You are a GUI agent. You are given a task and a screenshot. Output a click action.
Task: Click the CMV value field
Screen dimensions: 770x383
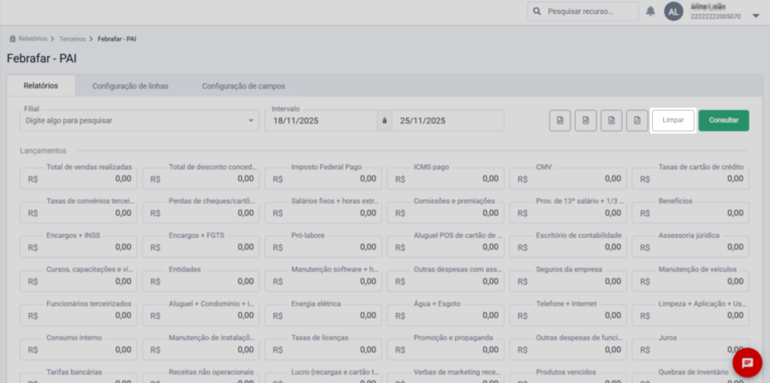[x=568, y=179]
